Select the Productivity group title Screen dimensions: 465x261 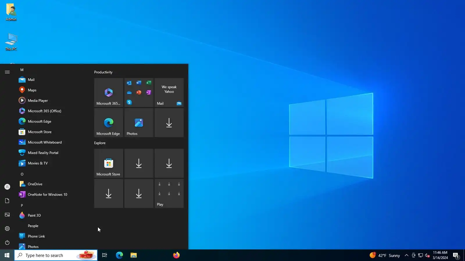pyautogui.click(x=103, y=72)
